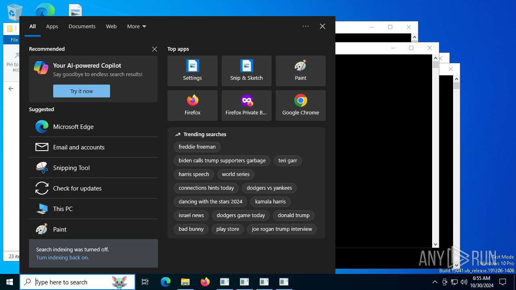
Task: Search trending 'kamala harris'
Action: pyautogui.click(x=270, y=201)
